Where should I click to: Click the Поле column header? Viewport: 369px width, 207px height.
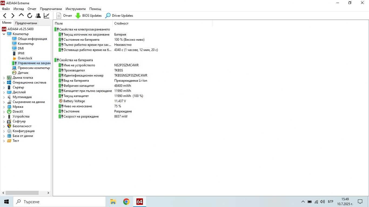83,23
